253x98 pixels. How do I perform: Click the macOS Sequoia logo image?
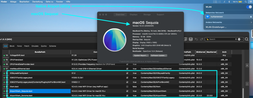[114, 40]
